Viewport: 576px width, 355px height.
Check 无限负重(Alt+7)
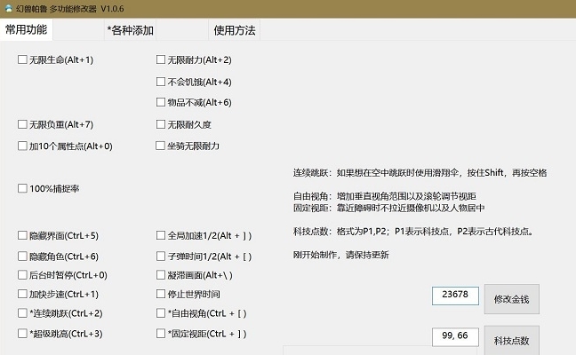coord(22,124)
